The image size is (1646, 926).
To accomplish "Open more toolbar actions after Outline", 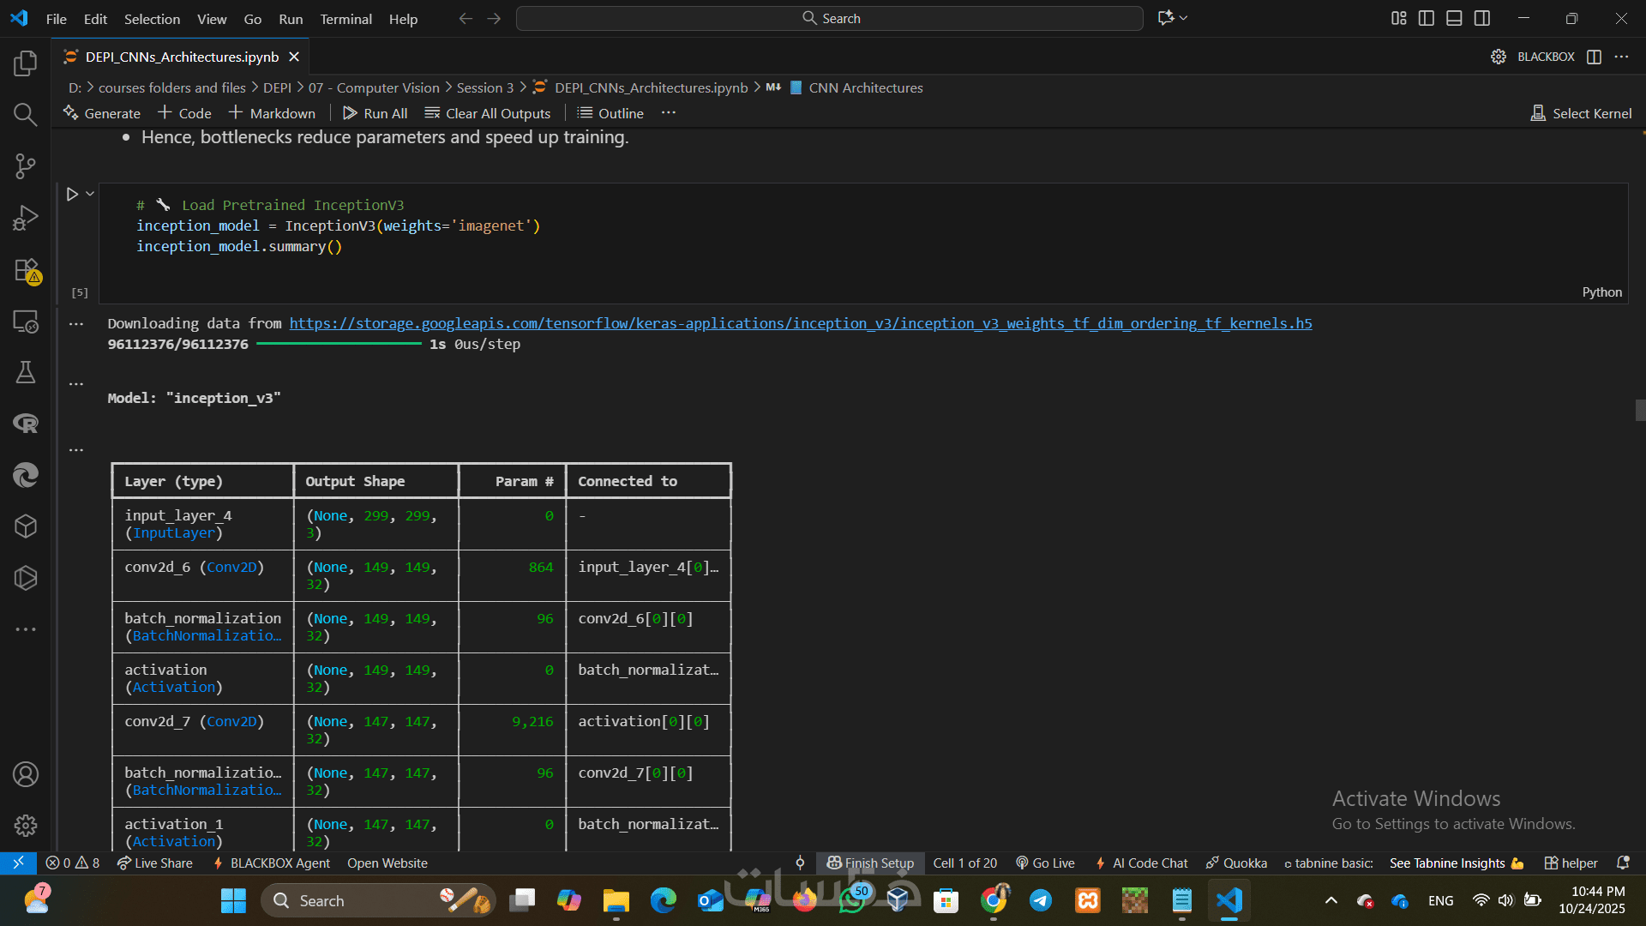I will tap(669, 113).
